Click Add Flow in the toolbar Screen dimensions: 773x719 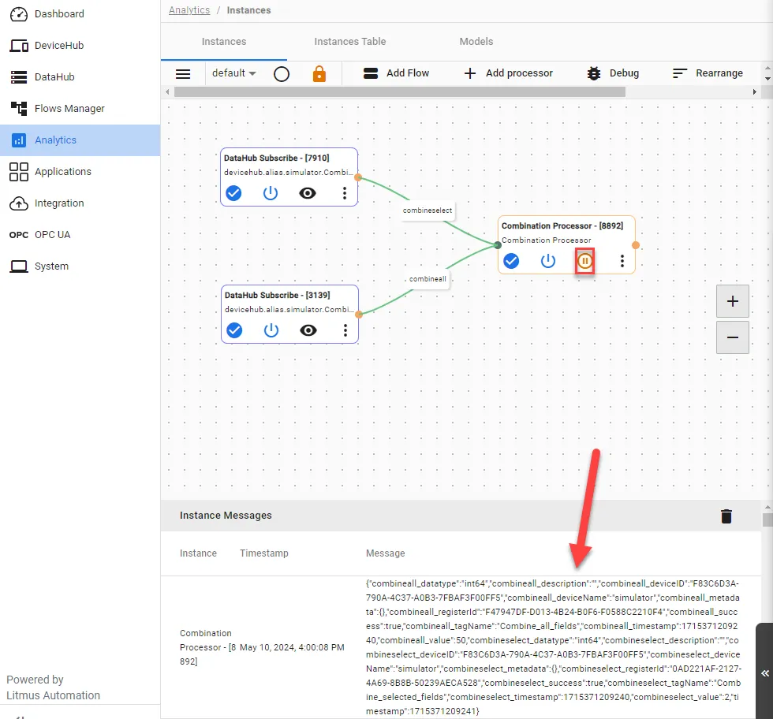[x=396, y=73]
